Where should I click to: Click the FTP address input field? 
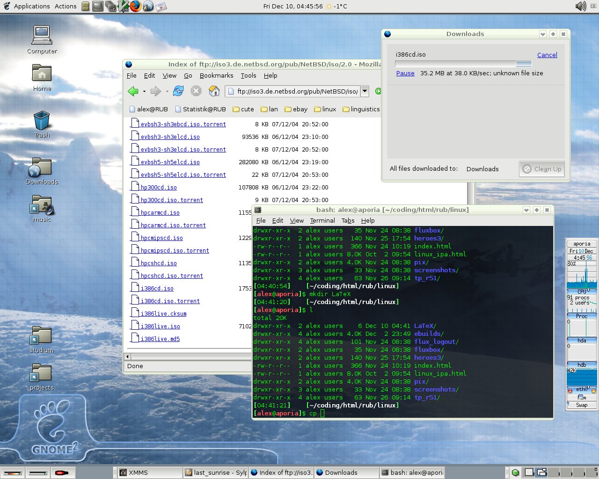tap(297, 91)
